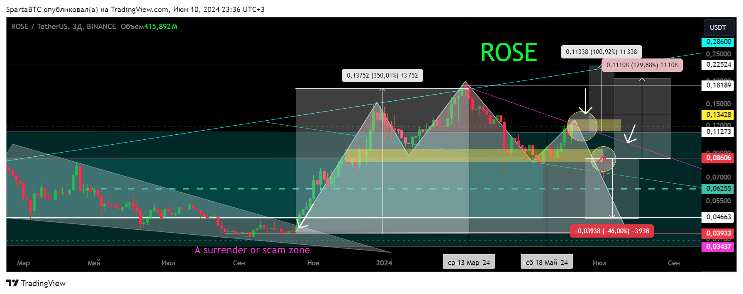Click the 0,15000 axis value
Screen dimensions: 743x294
tap(718, 104)
